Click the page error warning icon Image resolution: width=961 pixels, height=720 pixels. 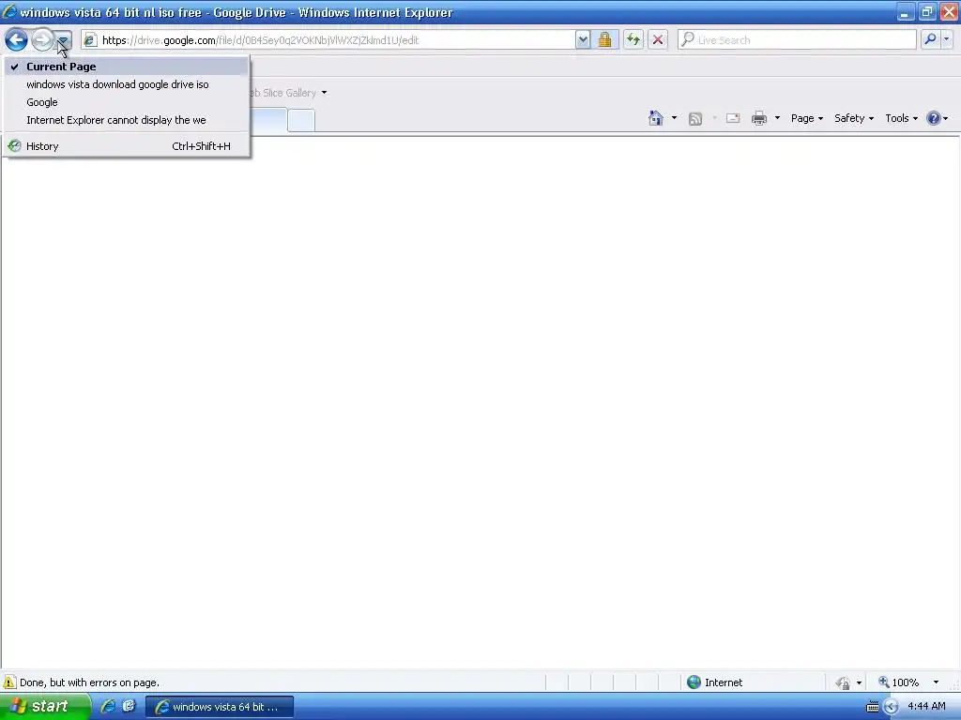[9, 682]
